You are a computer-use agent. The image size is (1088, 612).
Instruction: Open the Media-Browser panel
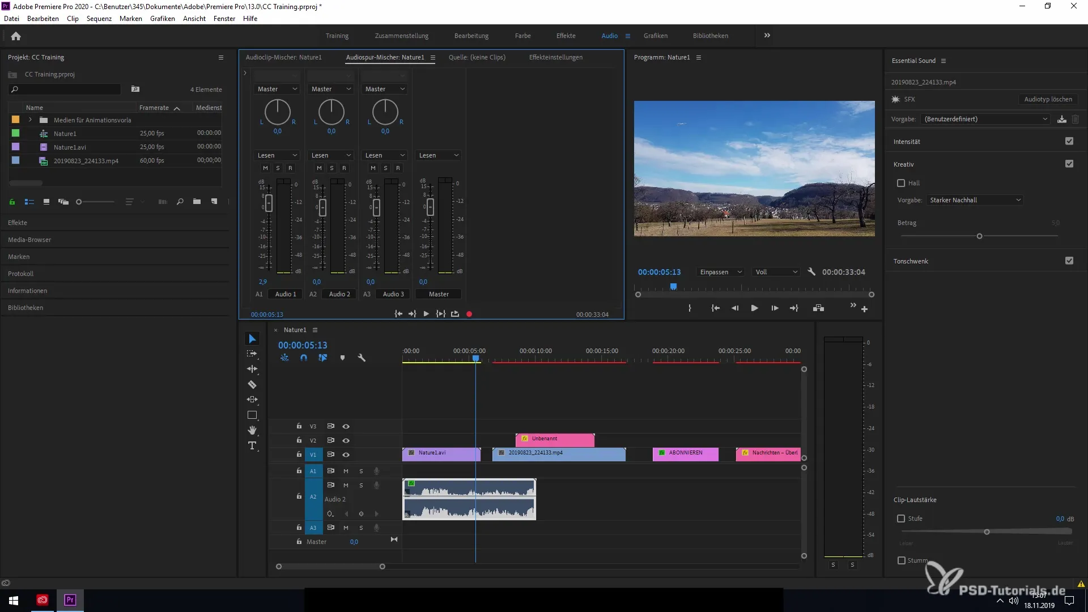(29, 240)
